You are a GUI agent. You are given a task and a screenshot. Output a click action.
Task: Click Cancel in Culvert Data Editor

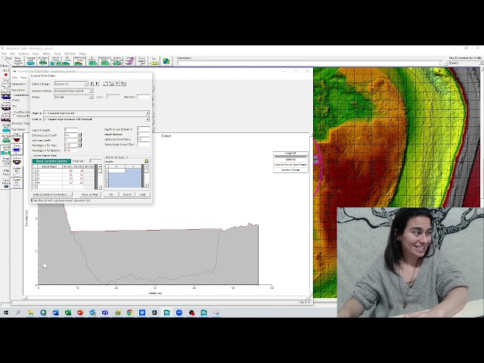pyautogui.click(x=127, y=194)
